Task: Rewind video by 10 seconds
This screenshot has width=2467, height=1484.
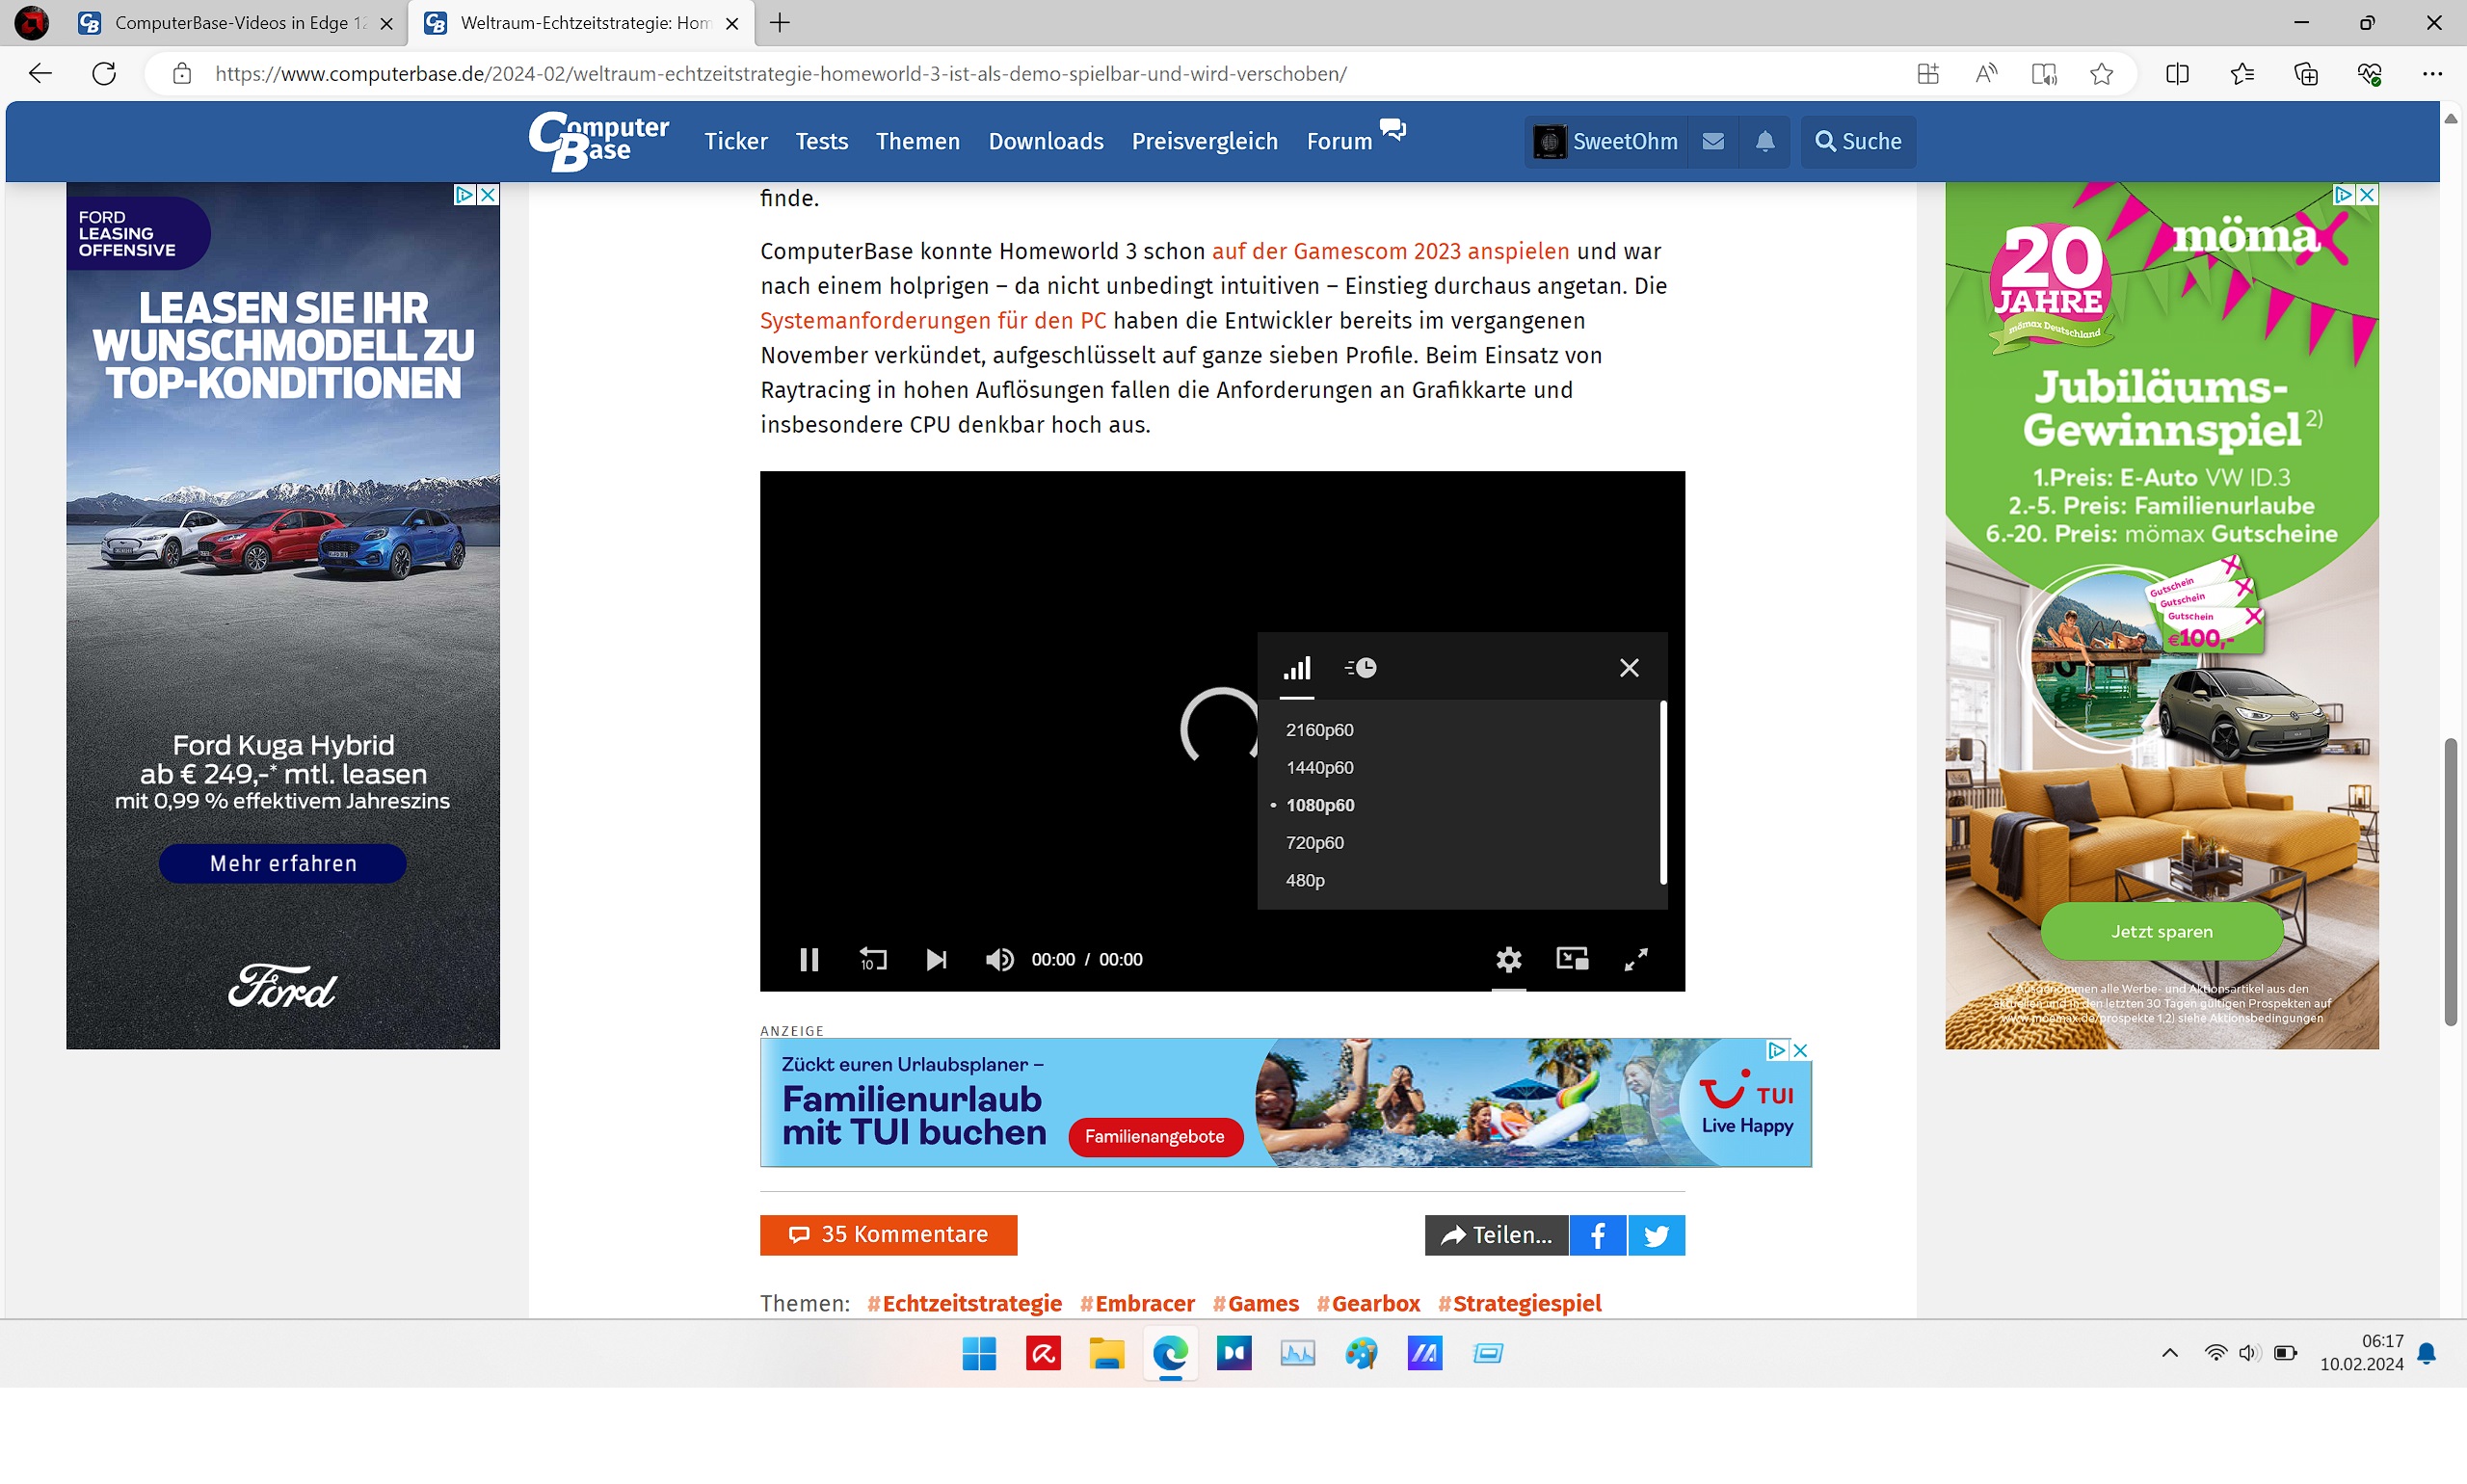Action: point(872,959)
